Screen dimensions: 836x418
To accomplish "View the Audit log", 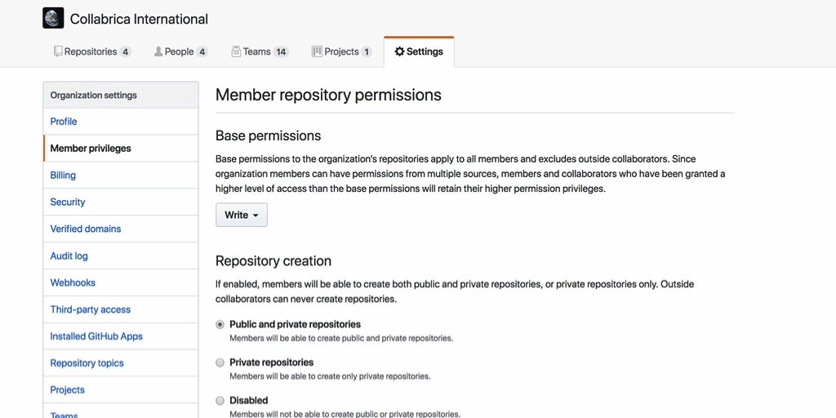I will (69, 256).
